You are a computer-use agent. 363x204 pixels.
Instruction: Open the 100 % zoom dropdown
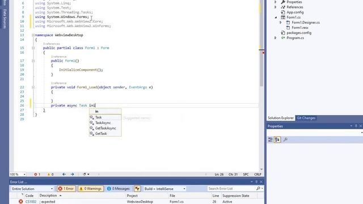coord(24,175)
